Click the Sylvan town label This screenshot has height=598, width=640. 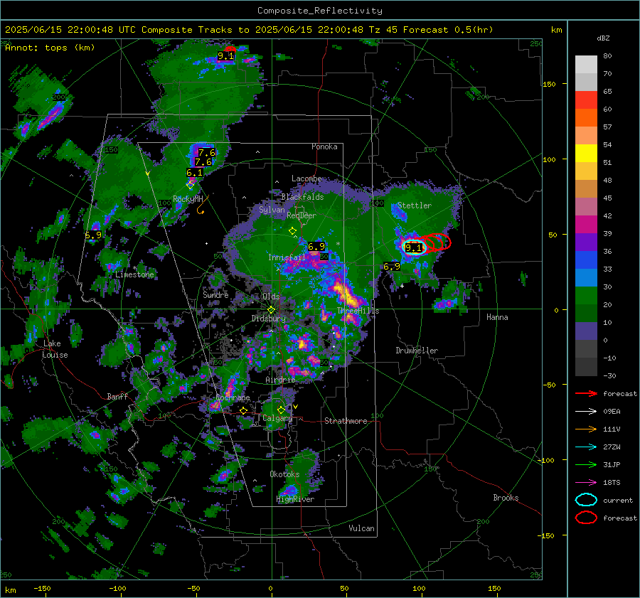click(x=272, y=210)
